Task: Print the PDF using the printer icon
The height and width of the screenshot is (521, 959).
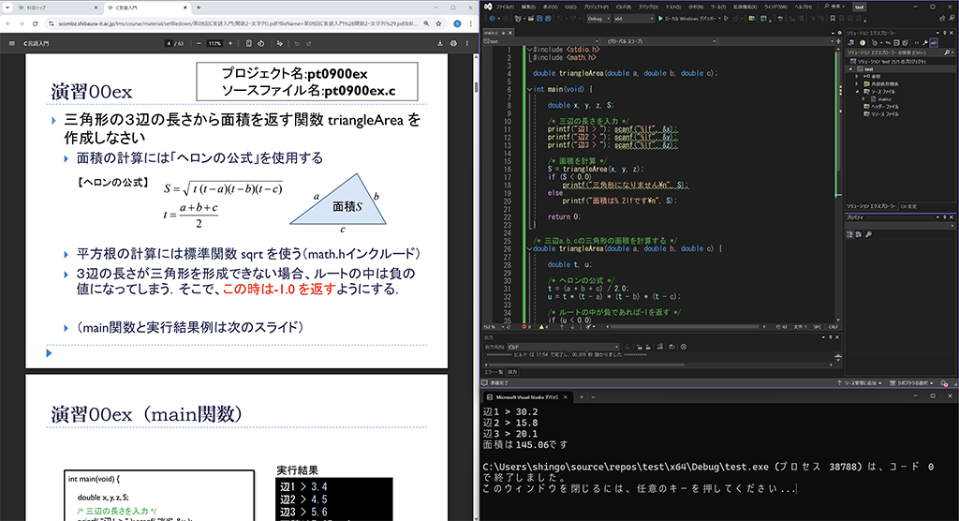Action: pos(453,43)
